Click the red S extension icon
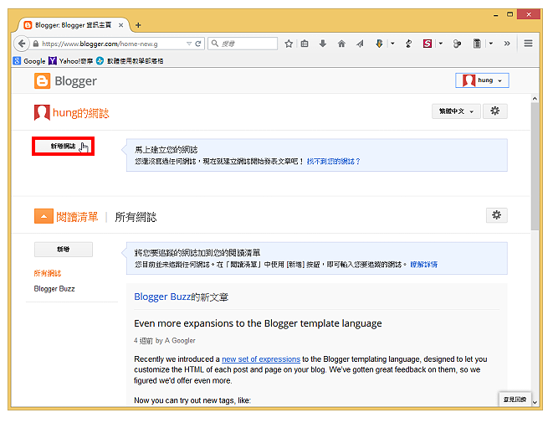Image resolution: width=553 pixels, height=423 pixels. coord(428,44)
